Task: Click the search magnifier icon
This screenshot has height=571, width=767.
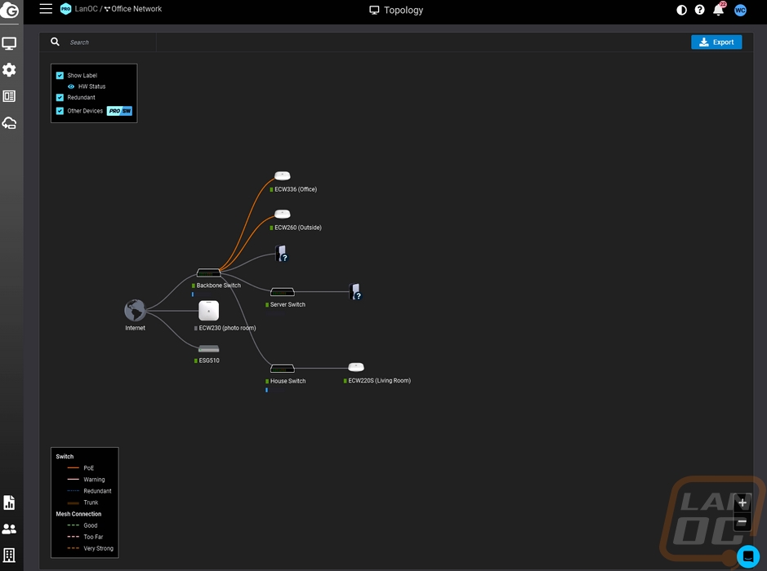Action: 56,42
